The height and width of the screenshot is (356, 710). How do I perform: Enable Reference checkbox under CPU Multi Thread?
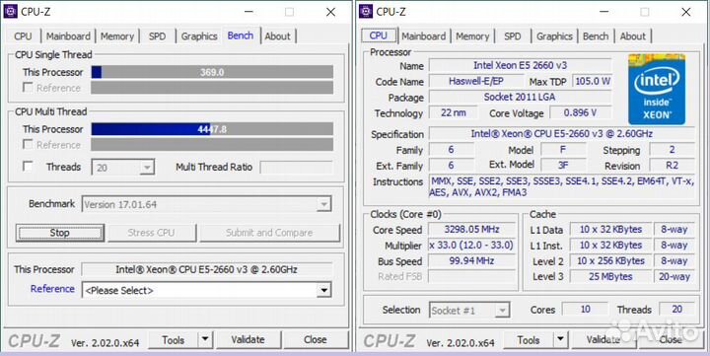pyautogui.click(x=28, y=145)
